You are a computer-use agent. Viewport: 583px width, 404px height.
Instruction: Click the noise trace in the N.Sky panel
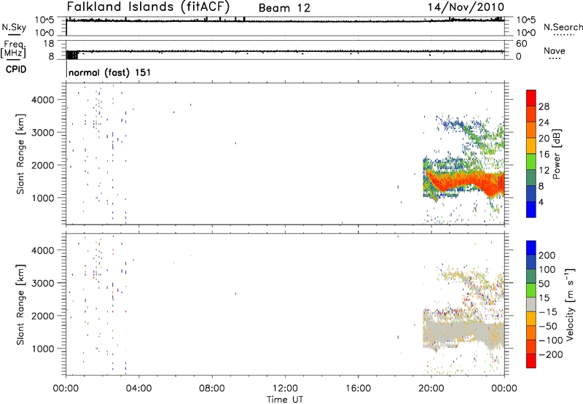pos(285,21)
